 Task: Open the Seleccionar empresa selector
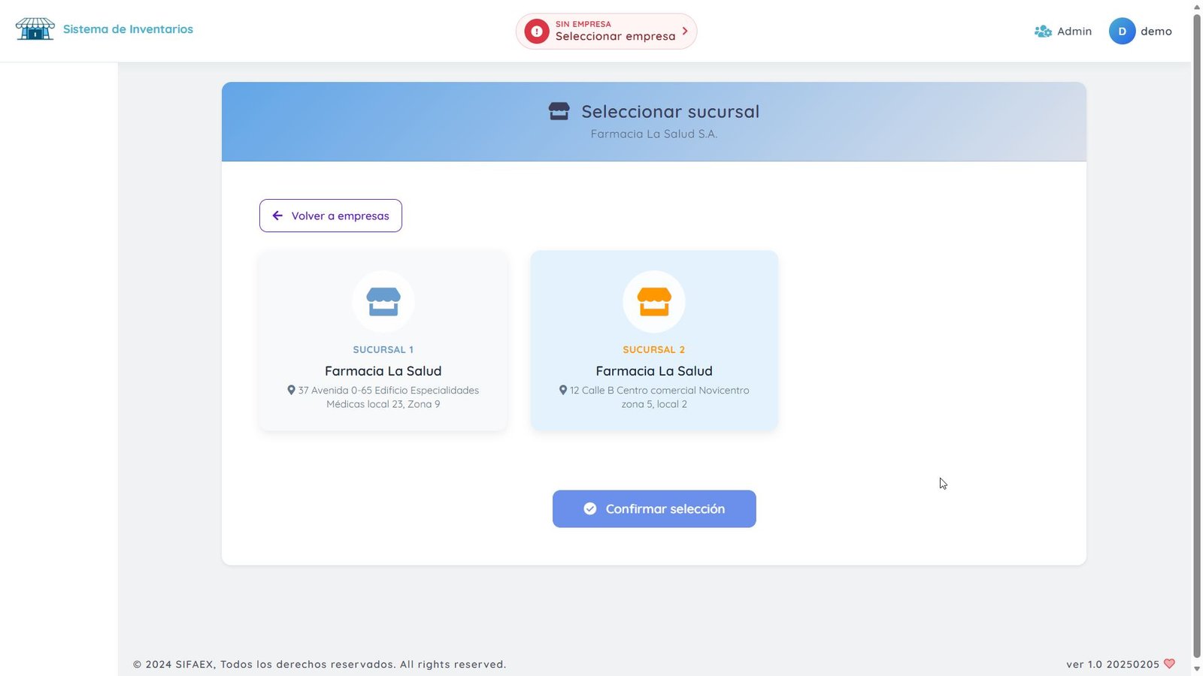tap(606, 32)
